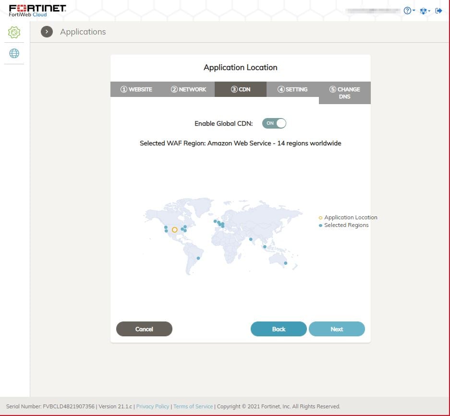Viewport: 450px width, 416px height.
Task: Click the Fortinet FortiWeb Cloud logo
Action: [37, 11]
